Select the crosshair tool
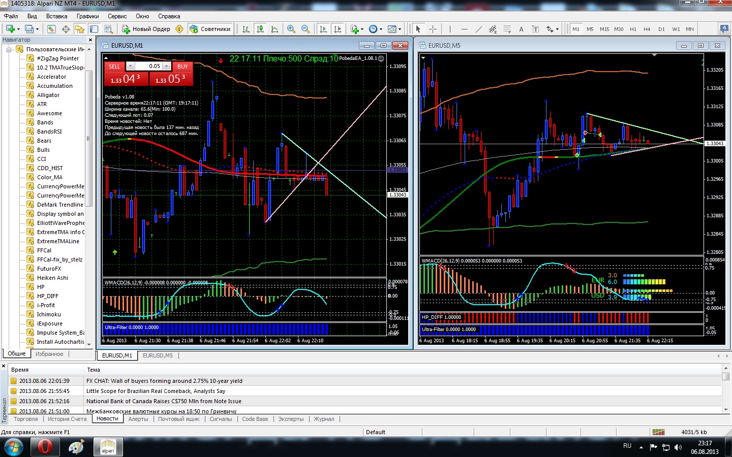Screen dimensions: 732x457 tap(433, 29)
